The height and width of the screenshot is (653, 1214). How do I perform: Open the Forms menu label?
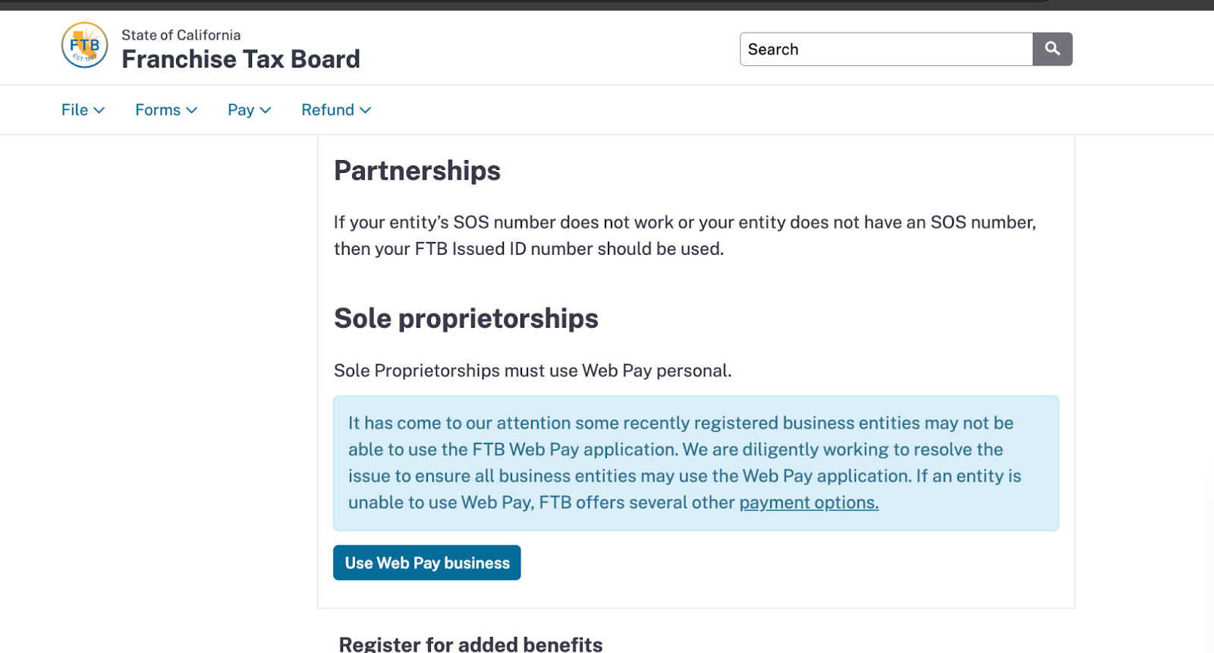coord(158,110)
